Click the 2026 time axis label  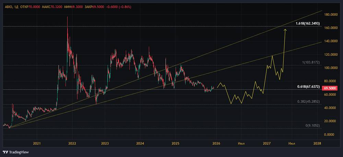(216, 143)
